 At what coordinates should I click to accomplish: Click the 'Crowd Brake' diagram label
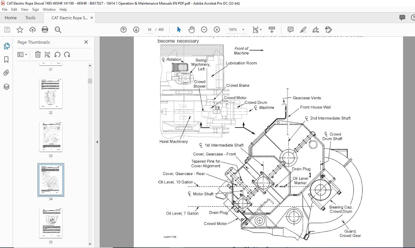click(x=238, y=85)
